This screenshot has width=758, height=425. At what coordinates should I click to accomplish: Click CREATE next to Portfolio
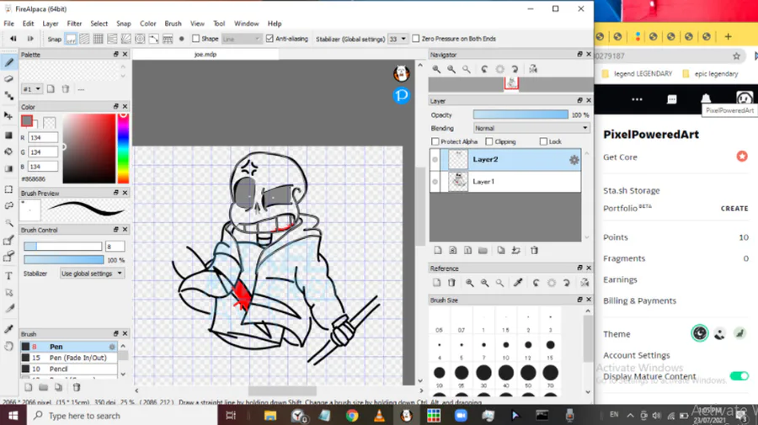pyautogui.click(x=734, y=208)
